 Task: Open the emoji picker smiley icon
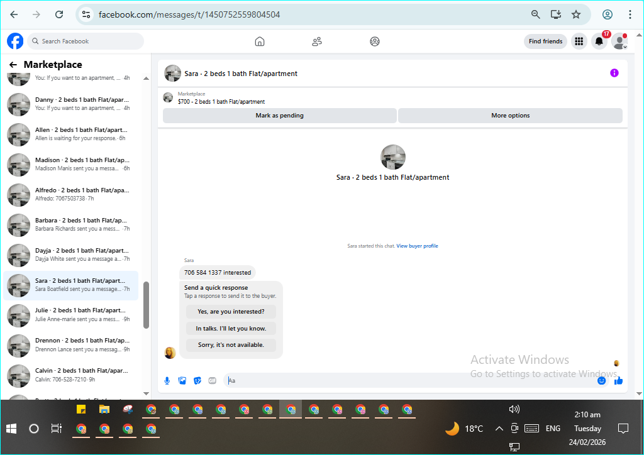[601, 381]
